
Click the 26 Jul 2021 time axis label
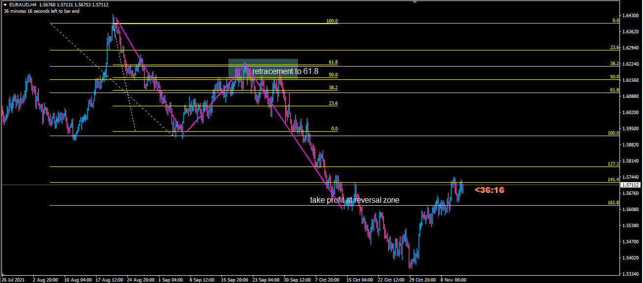point(13,279)
